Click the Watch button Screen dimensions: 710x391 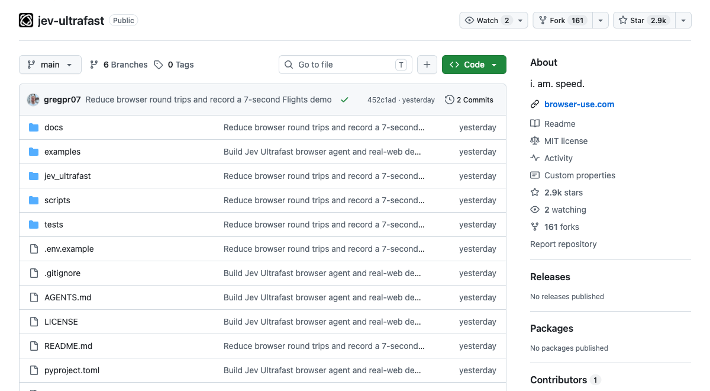(493, 20)
